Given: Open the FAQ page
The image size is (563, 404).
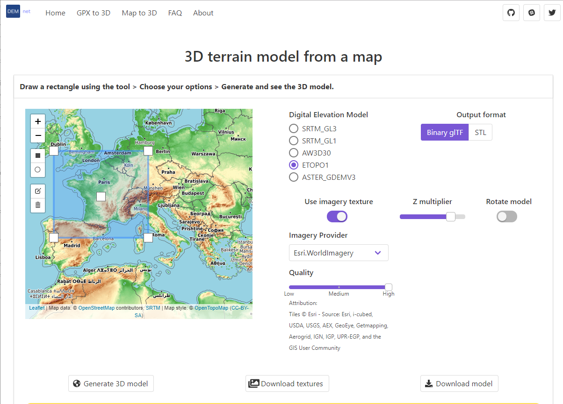Looking at the screenshot, I should click(x=175, y=13).
